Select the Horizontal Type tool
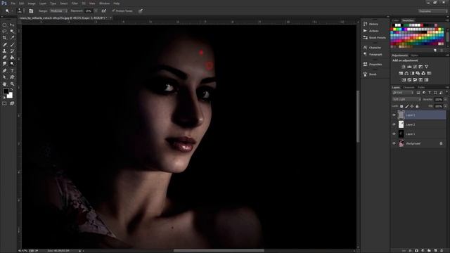The height and width of the screenshot is (253, 450). [x=12, y=70]
